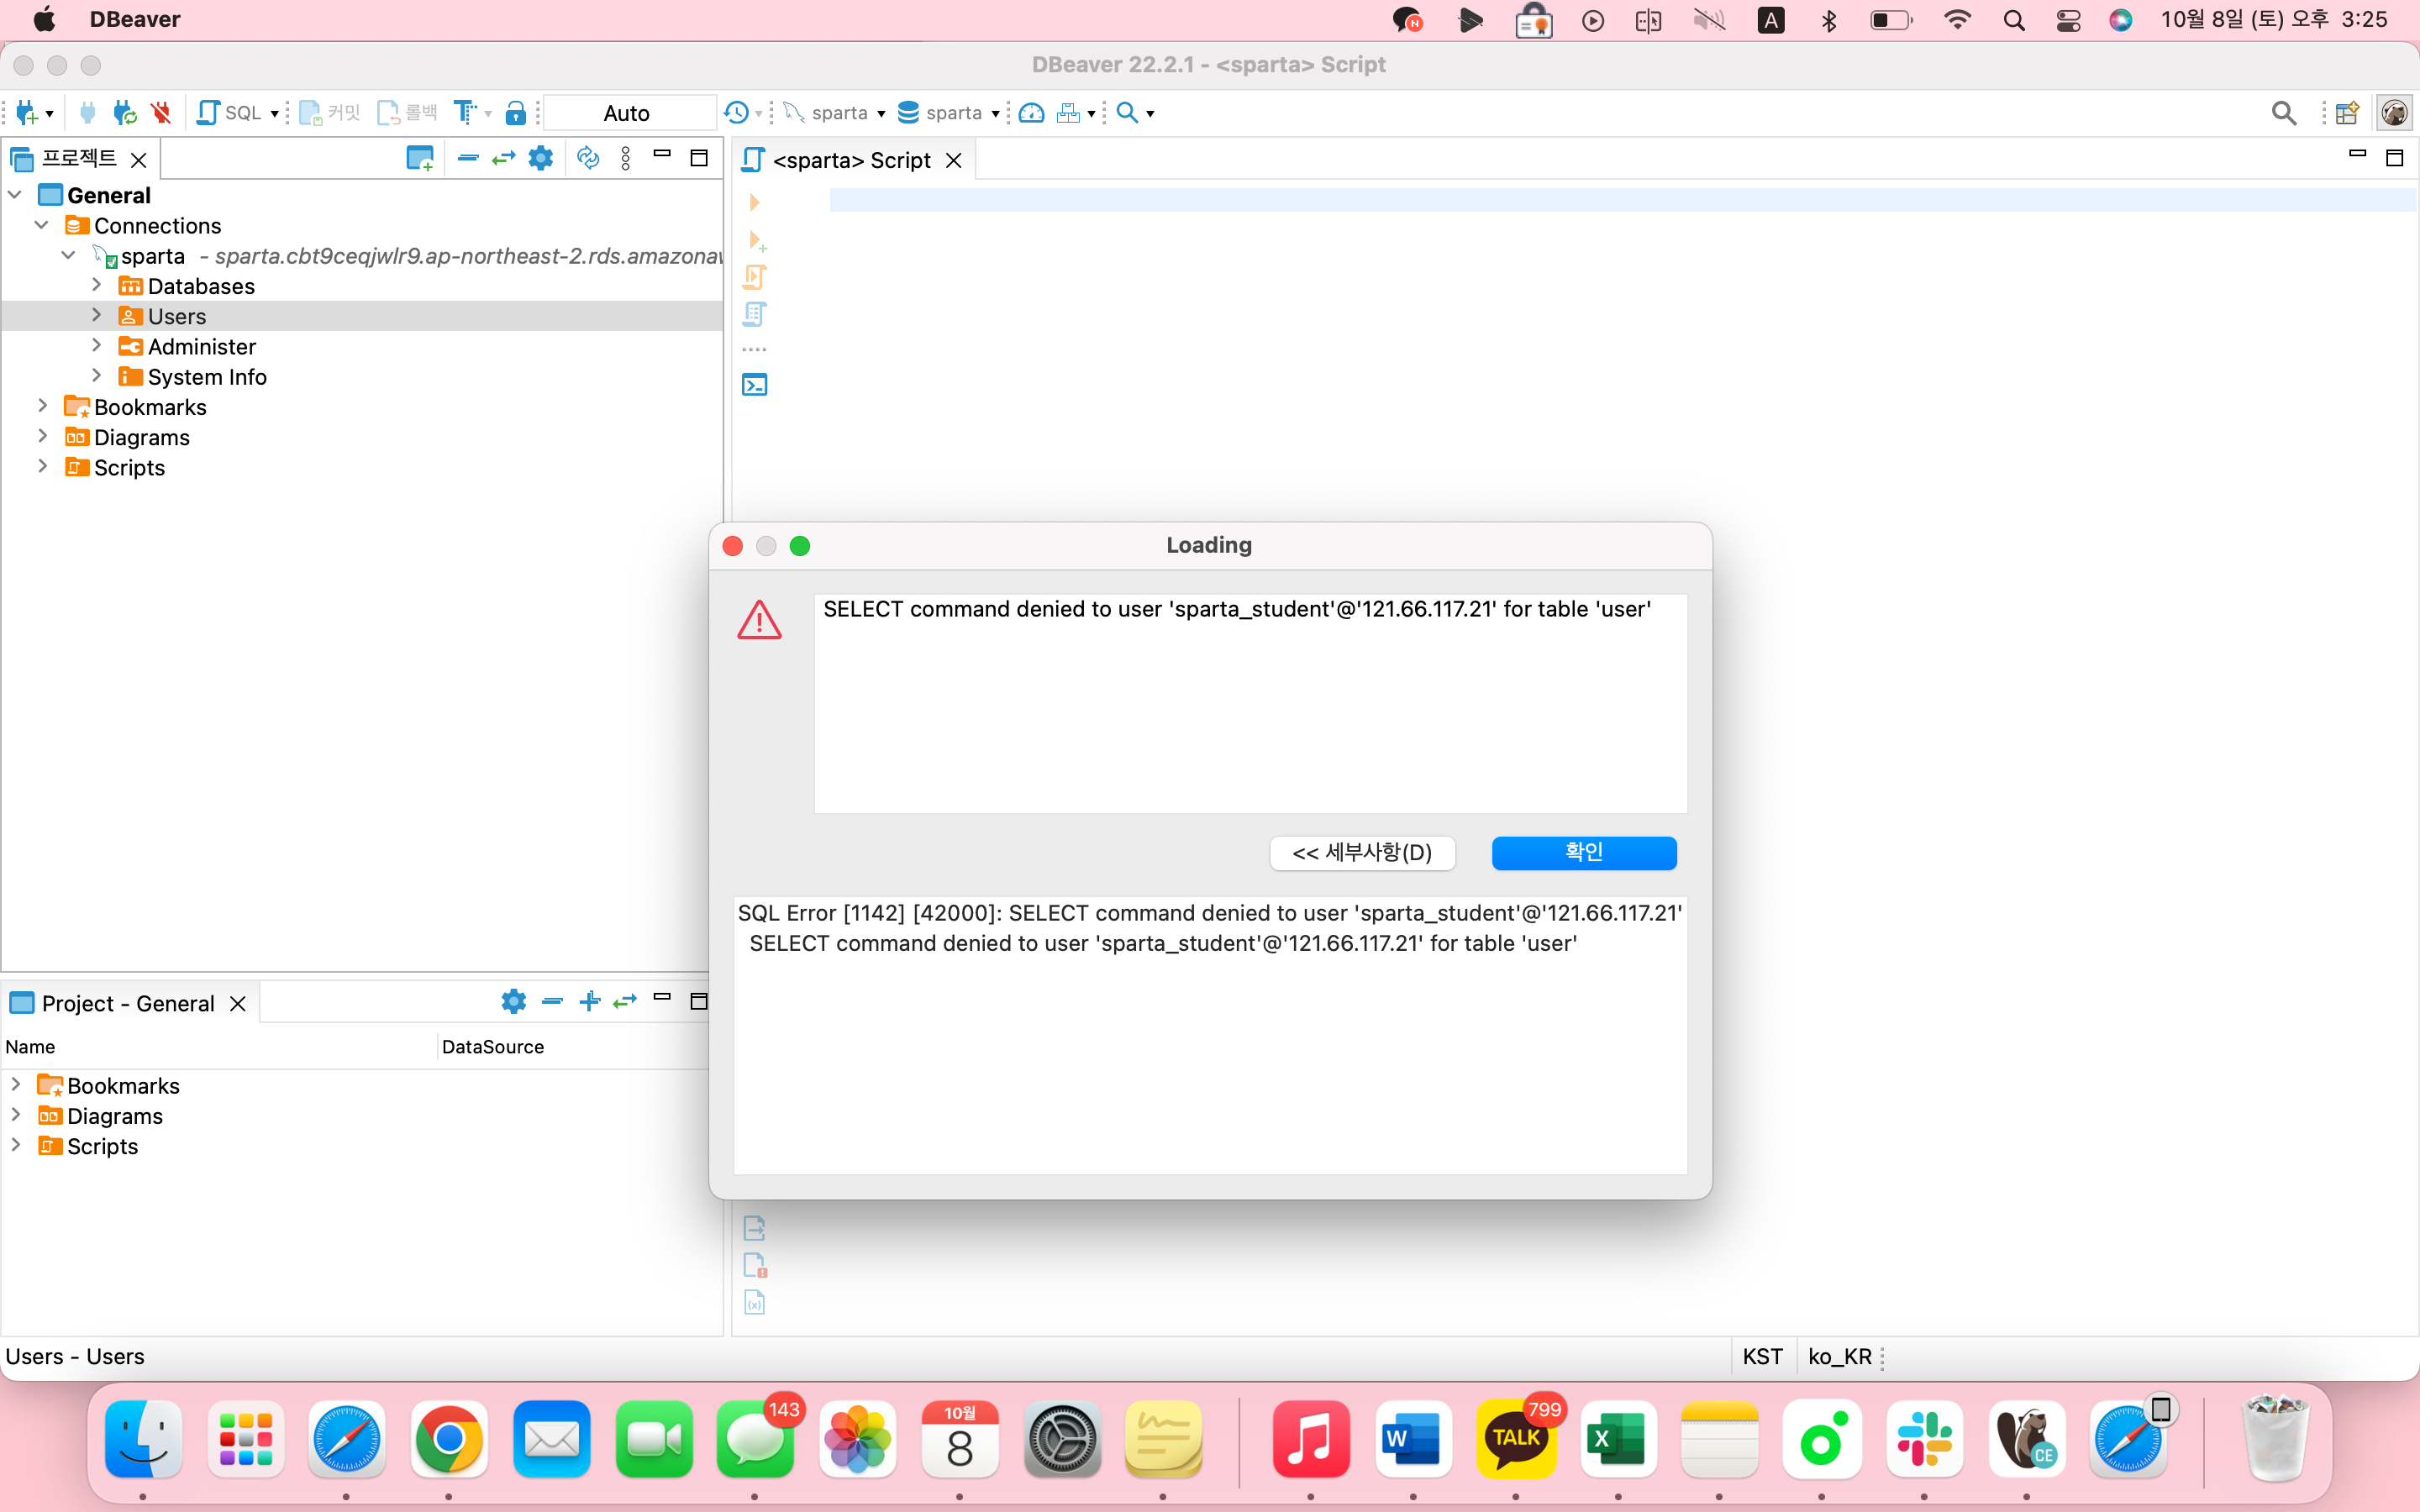Select the Project - General tab

pyautogui.click(x=127, y=1003)
